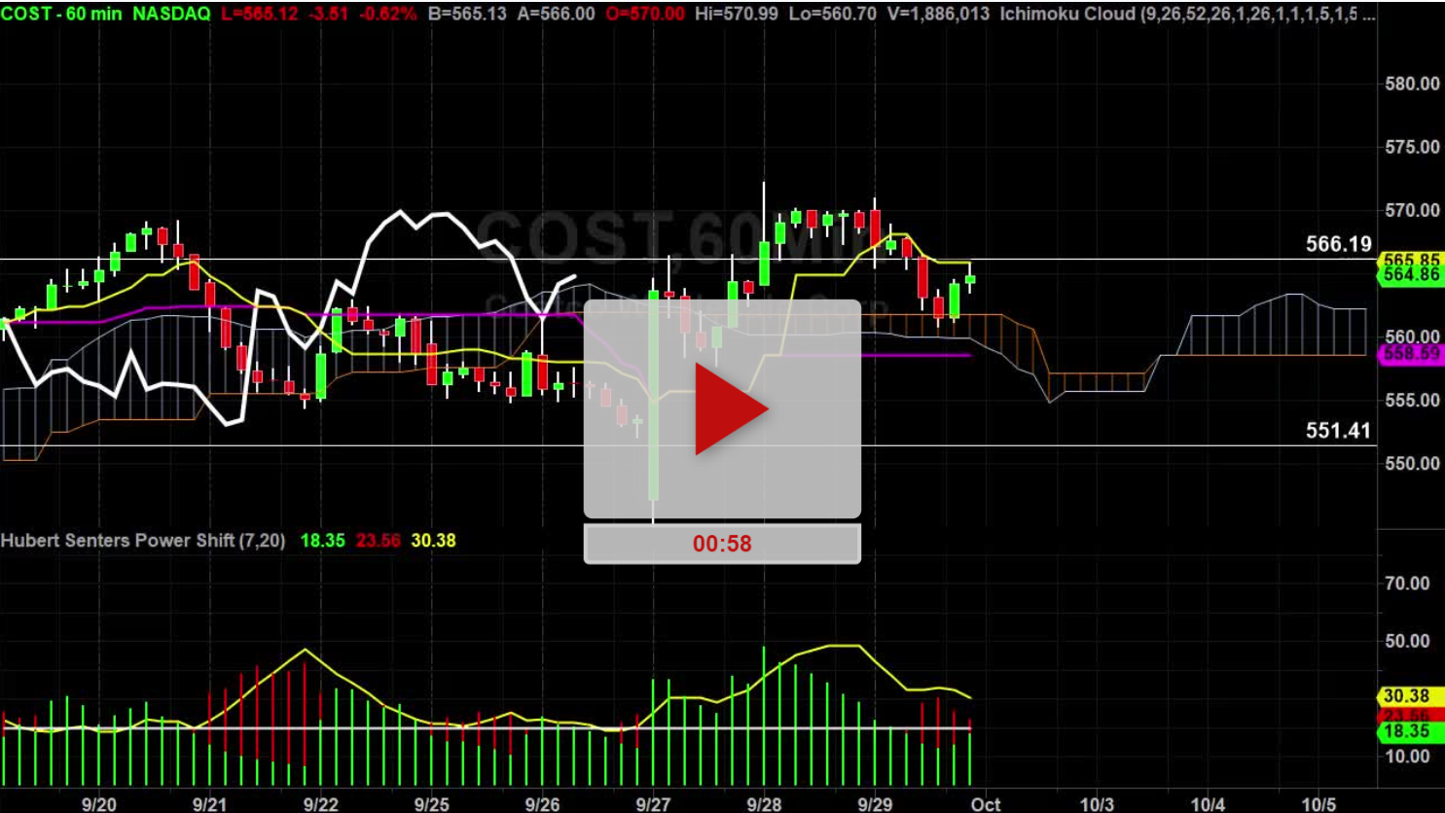The image size is (1445, 813).
Task: Click the Lo=560.70 low value
Action: coord(832,14)
